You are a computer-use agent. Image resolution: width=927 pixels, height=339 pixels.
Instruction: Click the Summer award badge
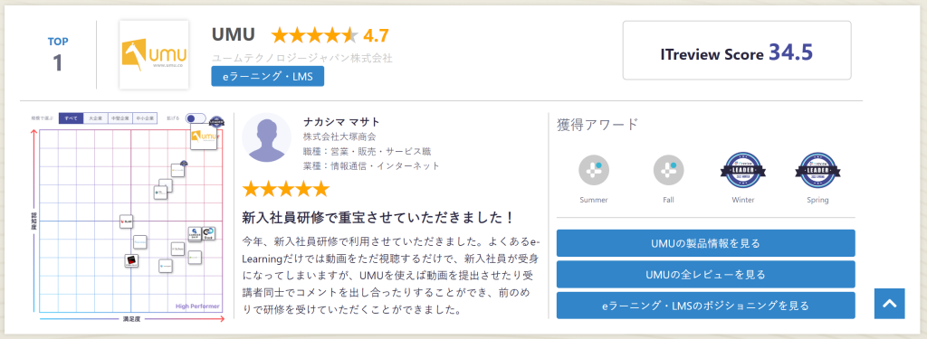[x=594, y=172]
